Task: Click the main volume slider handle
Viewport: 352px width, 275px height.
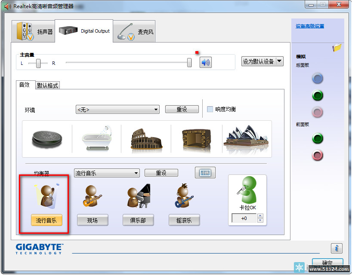Action: click(189, 63)
